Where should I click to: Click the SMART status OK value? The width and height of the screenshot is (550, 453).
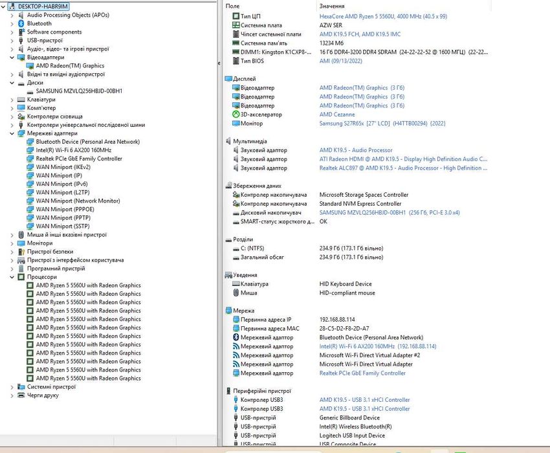[323, 221]
